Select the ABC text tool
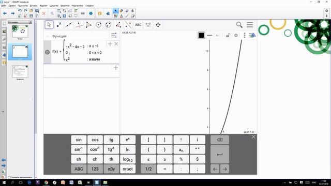Screen dimensions: 331x186 tap(138, 25)
